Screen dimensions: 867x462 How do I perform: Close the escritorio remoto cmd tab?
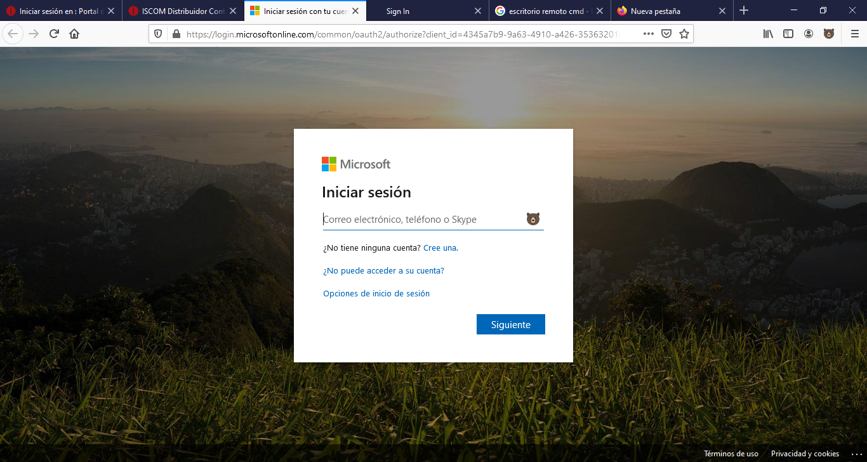pos(600,11)
